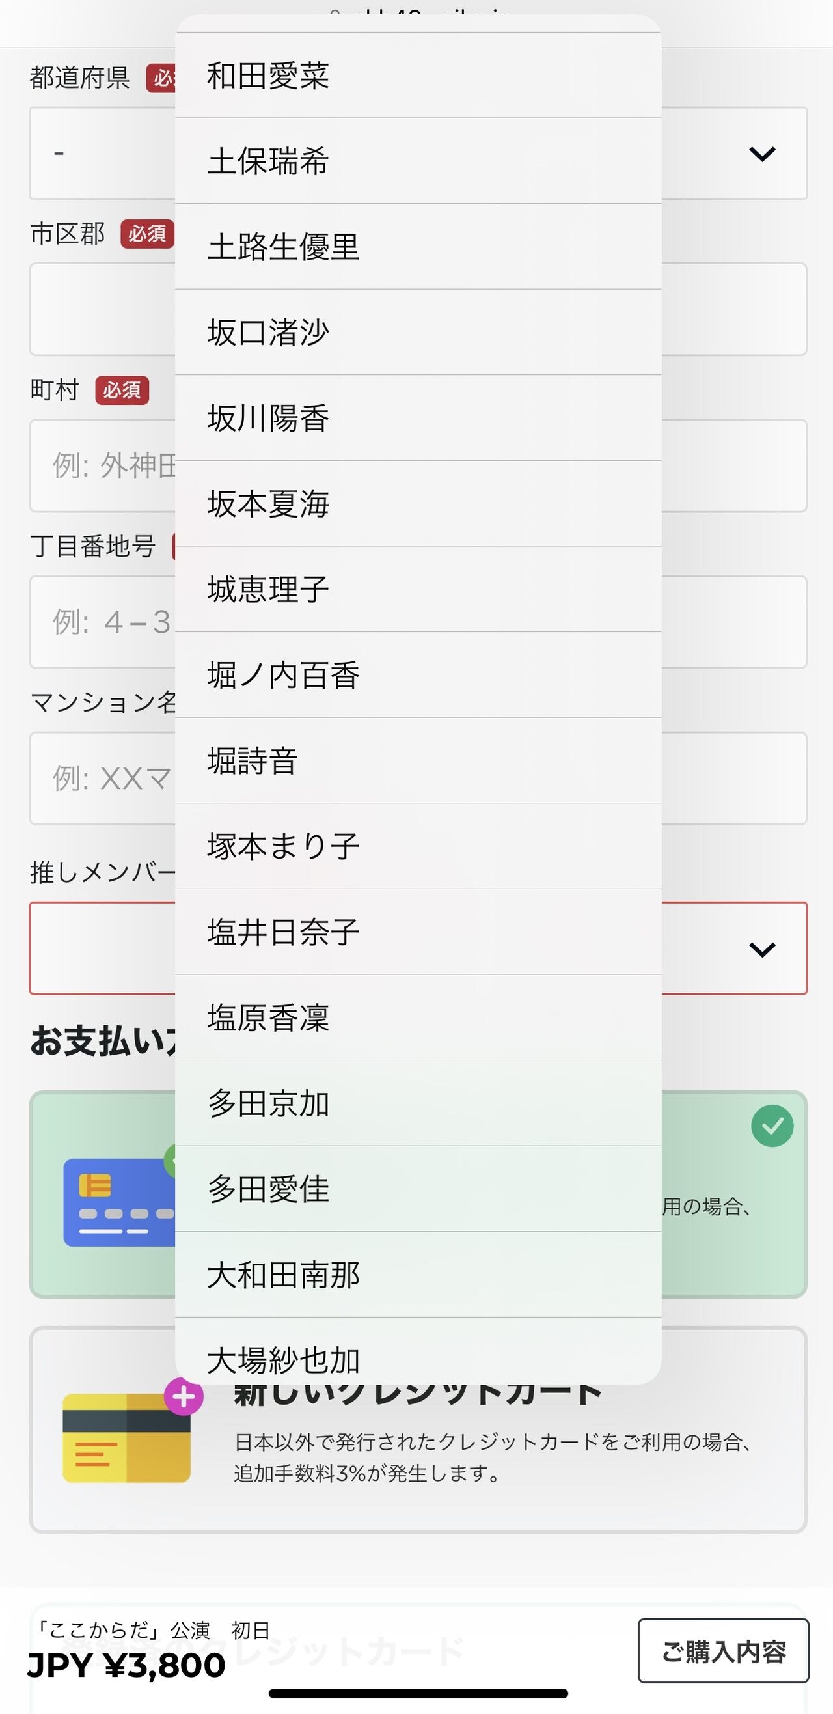Click the yellow new credit card icon
Viewport: 833px width, 1714px height.
point(126,1439)
